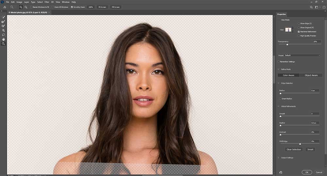The image size is (327, 176).
Task: Select the Brush tool in Select and Mask
Action: pos(3,26)
